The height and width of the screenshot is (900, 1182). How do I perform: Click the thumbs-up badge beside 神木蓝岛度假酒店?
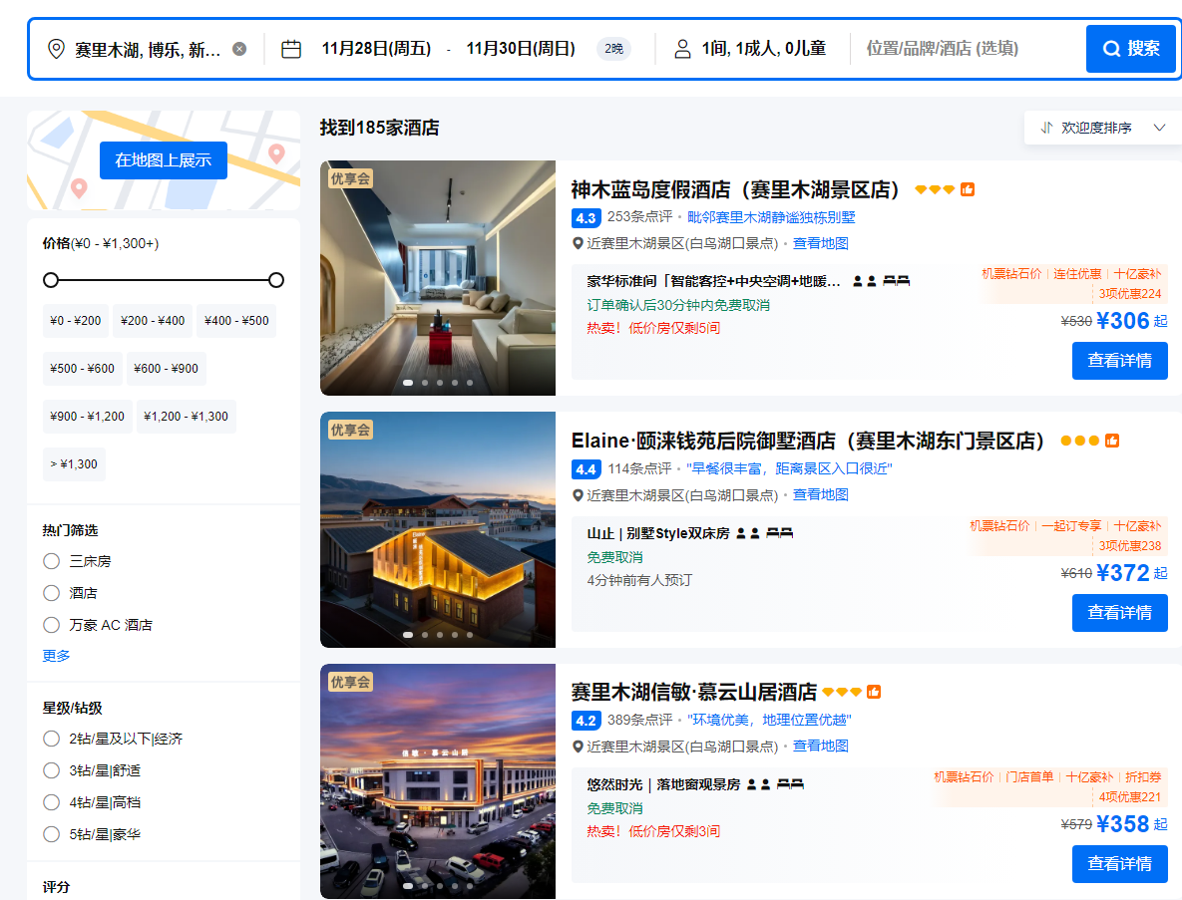pos(968,189)
